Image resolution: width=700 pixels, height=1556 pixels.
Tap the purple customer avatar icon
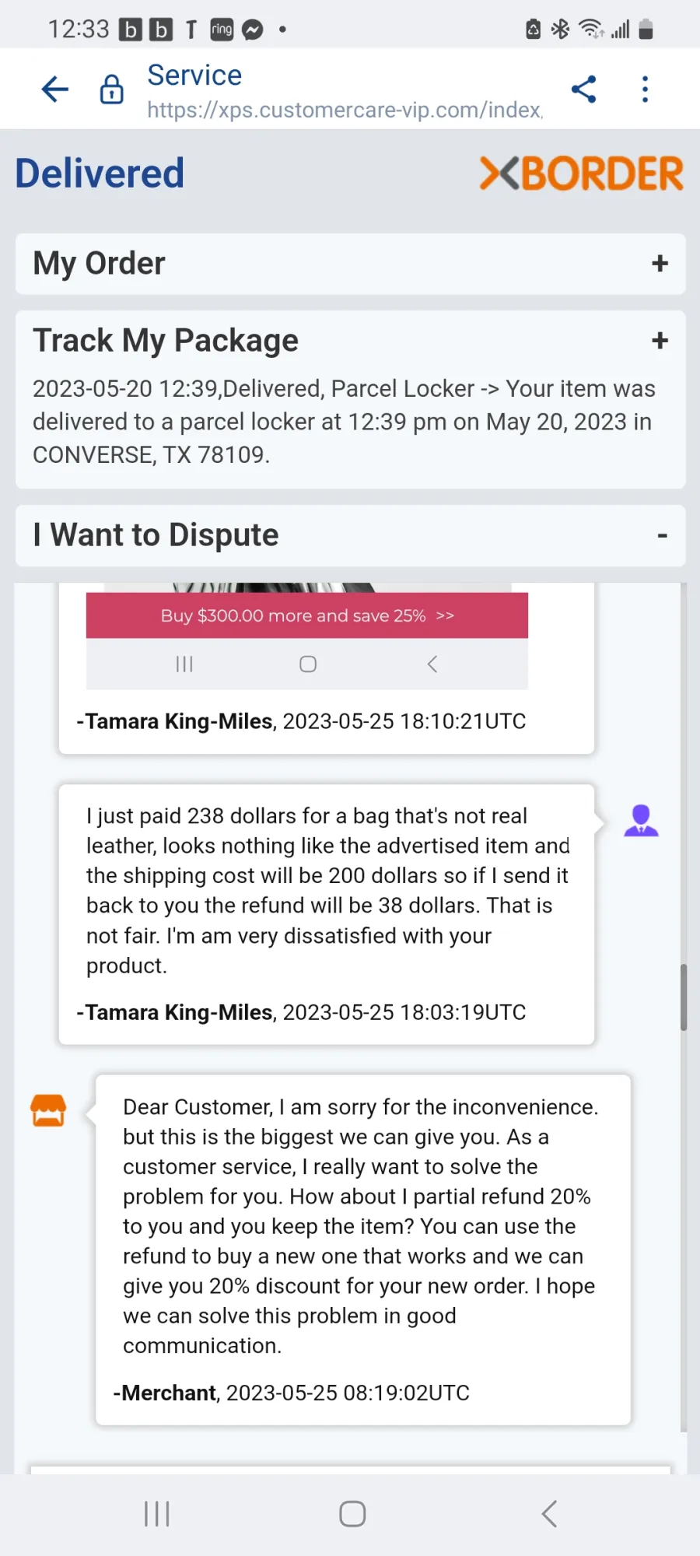click(x=641, y=820)
